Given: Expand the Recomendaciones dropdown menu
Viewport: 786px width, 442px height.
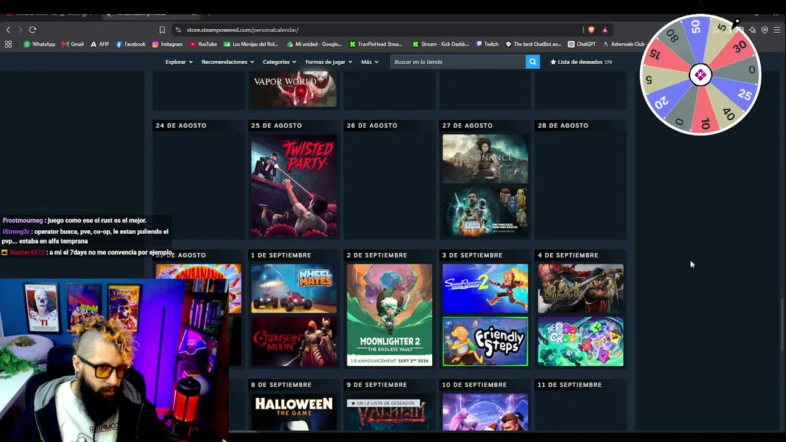Looking at the screenshot, I should (x=228, y=62).
